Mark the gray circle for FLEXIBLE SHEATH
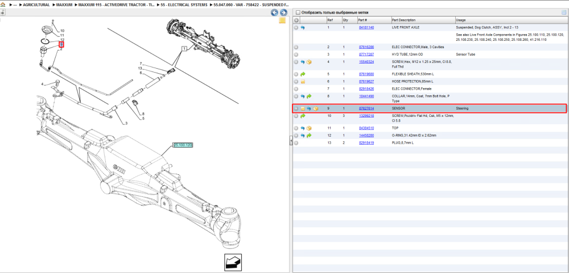 [296, 74]
